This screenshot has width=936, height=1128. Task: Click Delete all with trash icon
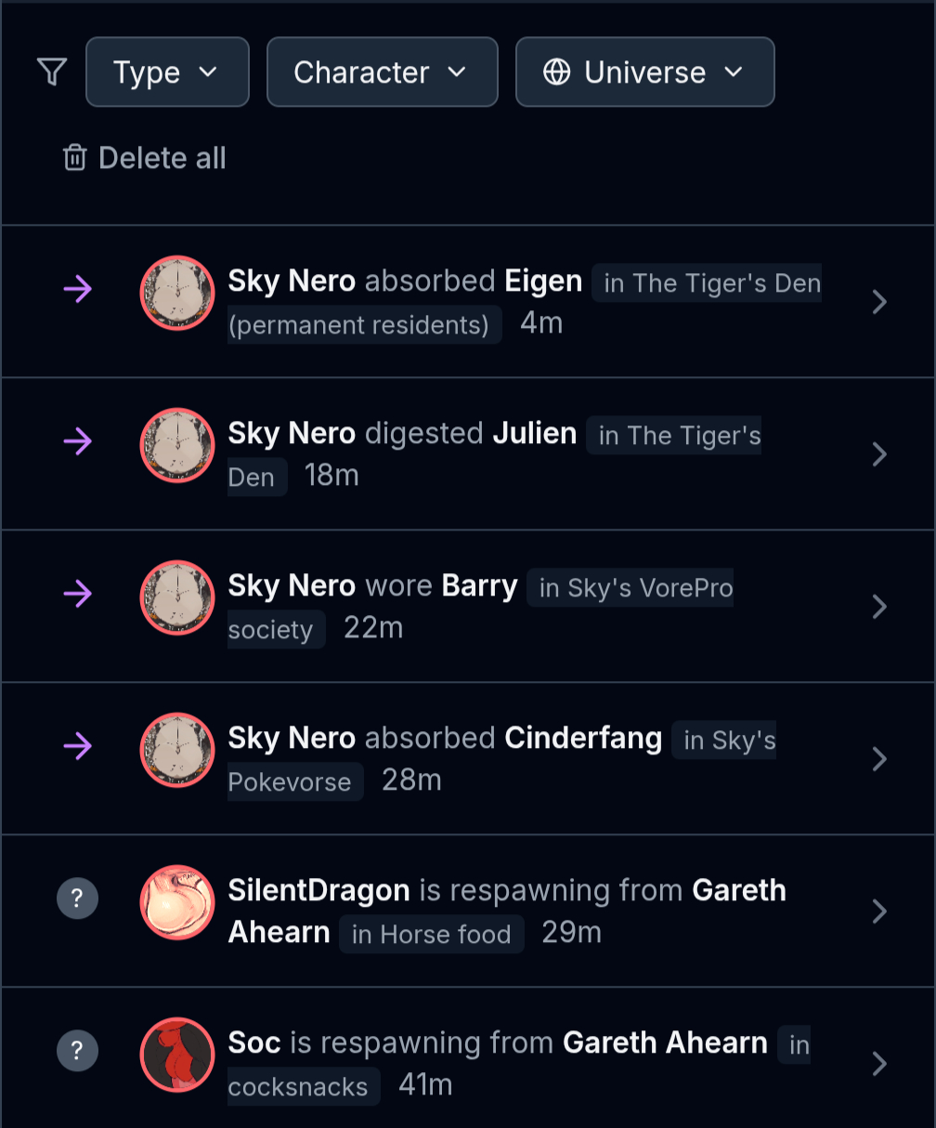click(145, 158)
